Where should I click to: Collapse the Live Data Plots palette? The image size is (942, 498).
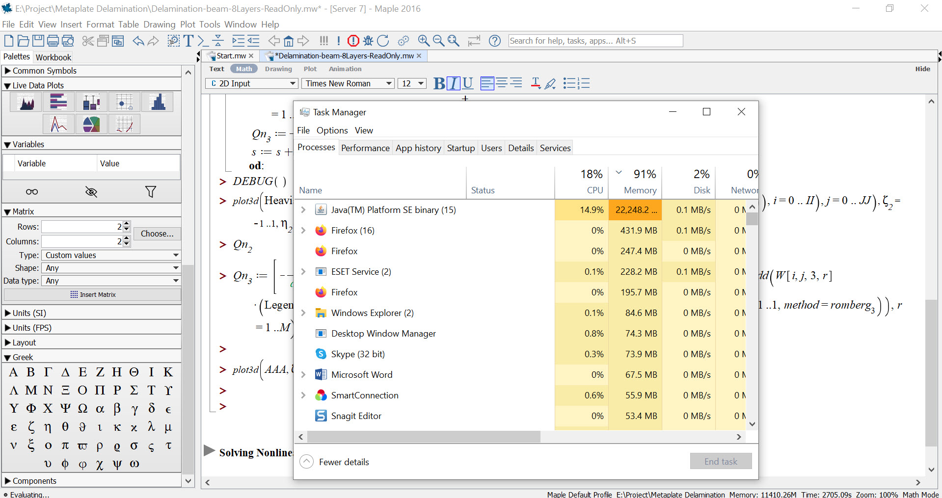7,85
